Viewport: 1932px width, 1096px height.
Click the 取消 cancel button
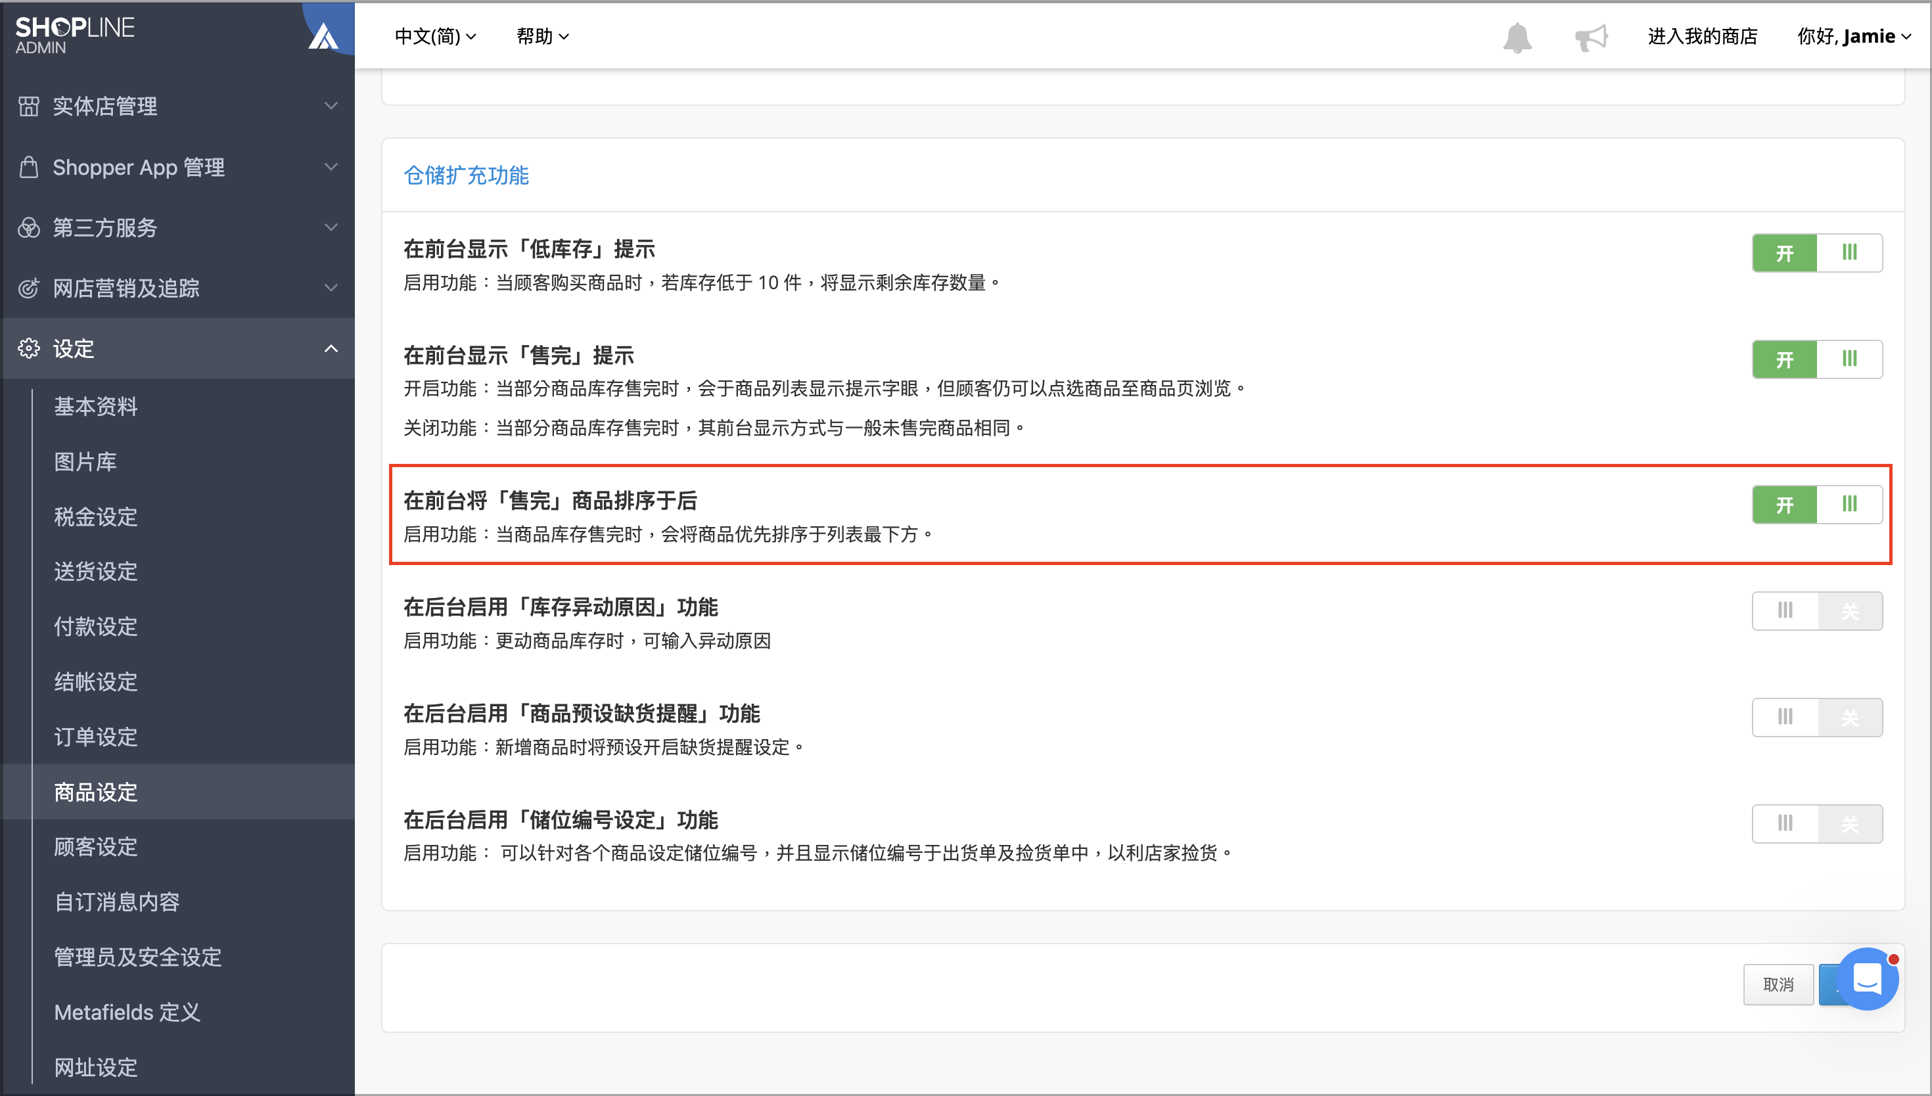pos(1778,984)
